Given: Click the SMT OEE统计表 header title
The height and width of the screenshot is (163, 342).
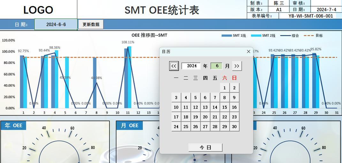Looking at the screenshot, I should click(162, 10).
